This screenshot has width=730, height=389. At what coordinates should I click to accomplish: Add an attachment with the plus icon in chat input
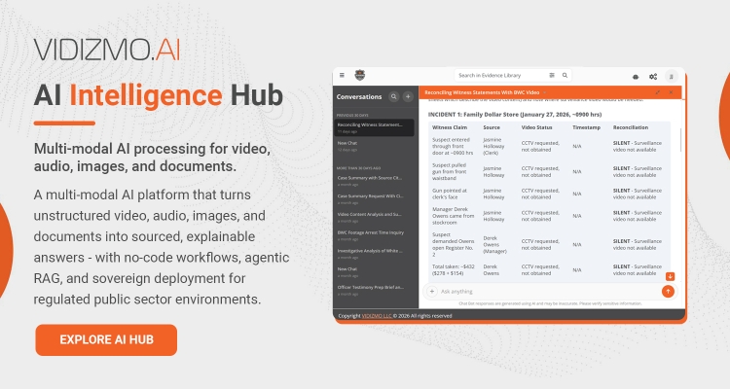(x=431, y=292)
